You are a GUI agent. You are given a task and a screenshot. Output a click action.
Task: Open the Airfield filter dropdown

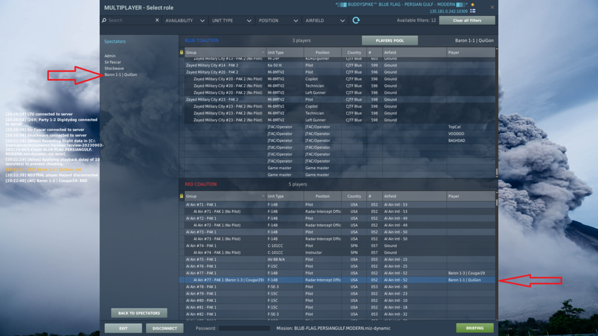(325, 20)
